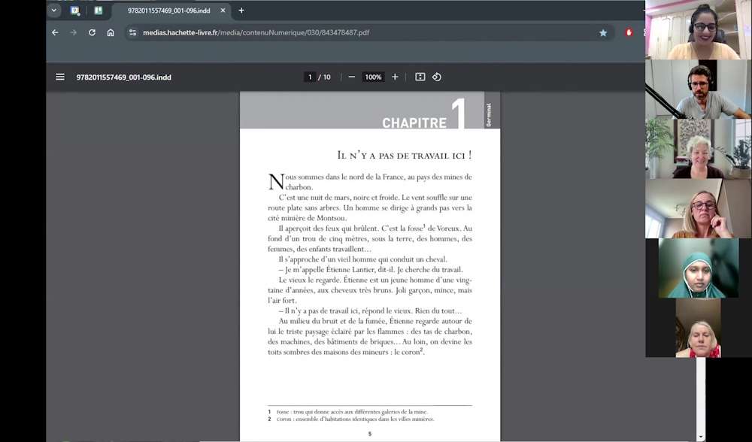Viewport: 752px width, 442px height.
Task: Click the line 'Le vieux le regarde'
Action: tap(375, 280)
